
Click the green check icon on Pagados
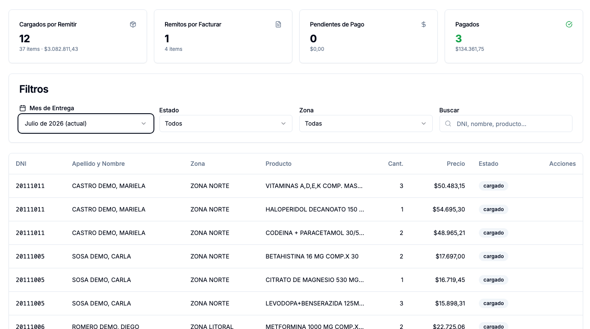569,24
